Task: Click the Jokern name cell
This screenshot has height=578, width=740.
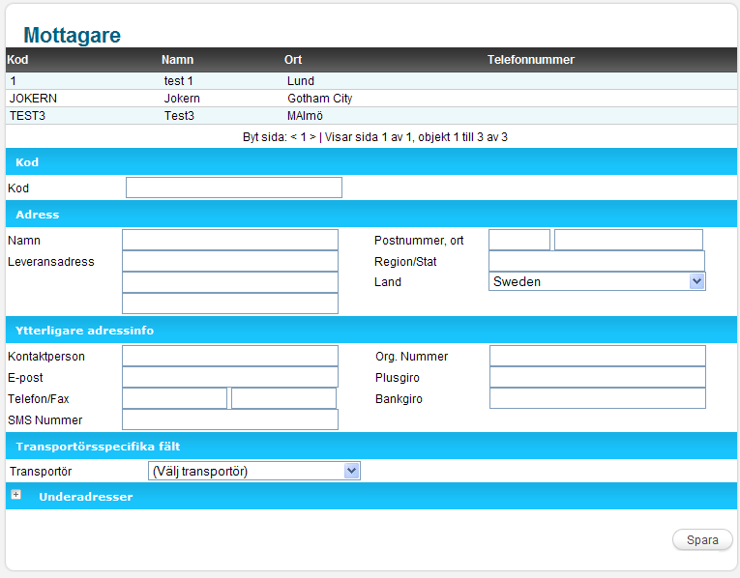Action: click(182, 99)
